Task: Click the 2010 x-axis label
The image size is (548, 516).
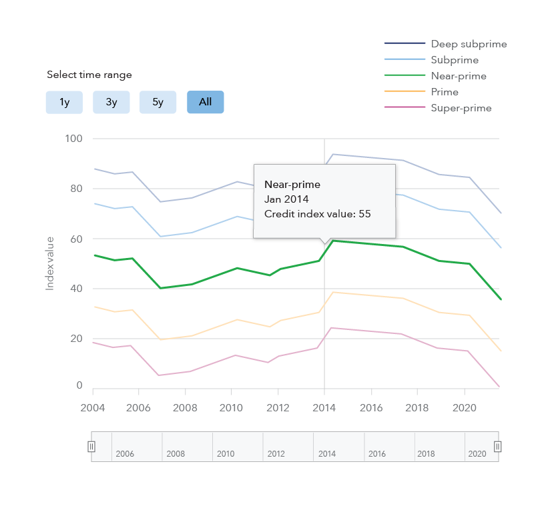Action: pos(231,408)
